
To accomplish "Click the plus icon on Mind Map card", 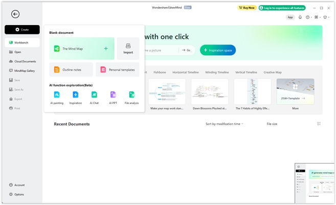I will pos(106,49).
